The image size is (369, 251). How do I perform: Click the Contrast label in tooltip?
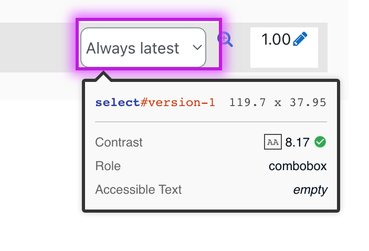[x=119, y=142]
